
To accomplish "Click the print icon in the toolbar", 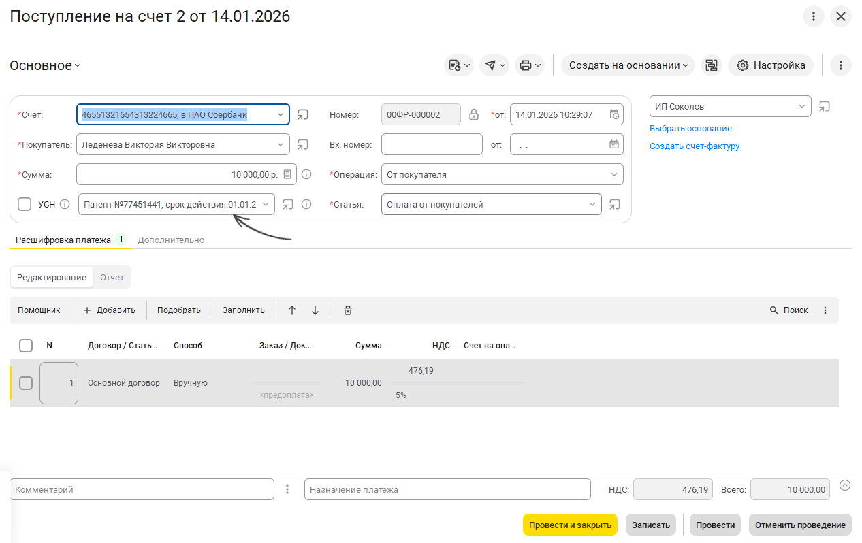I will tap(525, 65).
